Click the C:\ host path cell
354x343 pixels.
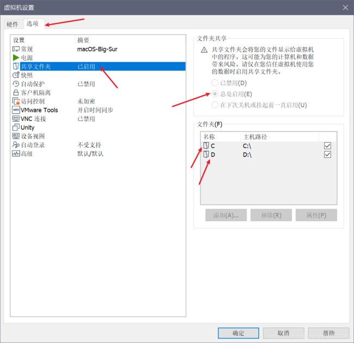[x=247, y=146]
